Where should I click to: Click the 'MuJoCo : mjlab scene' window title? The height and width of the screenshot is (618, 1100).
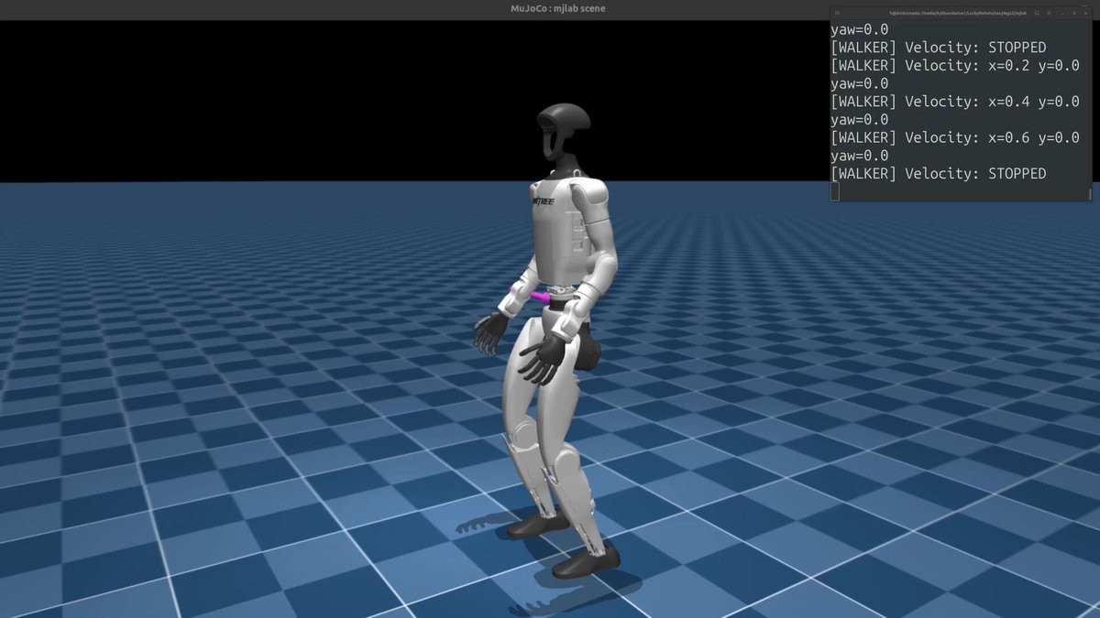click(x=558, y=8)
